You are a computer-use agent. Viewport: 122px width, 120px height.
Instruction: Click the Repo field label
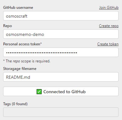[8, 26]
